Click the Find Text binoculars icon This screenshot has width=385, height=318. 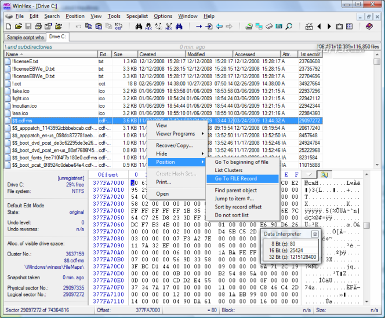[139, 26]
